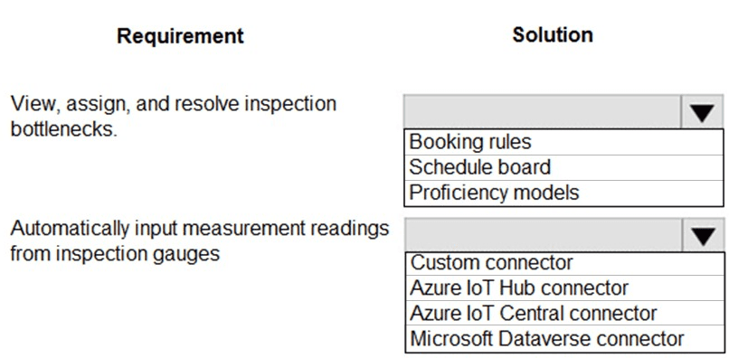Image resolution: width=729 pixels, height=358 pixels.
Task: Click the Requirement column header
Action: [180, 36]
